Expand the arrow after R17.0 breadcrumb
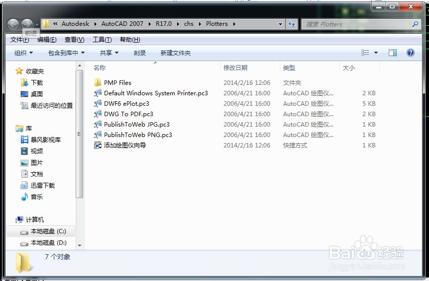 click(x=178, y=24)
